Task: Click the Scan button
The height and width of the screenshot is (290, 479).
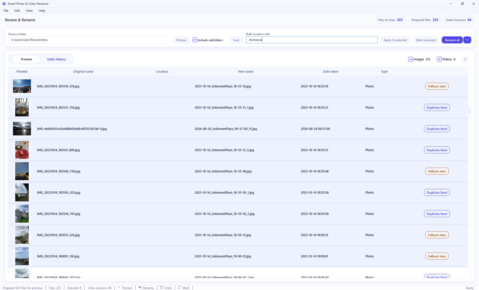Action: (x=236, y=40)
